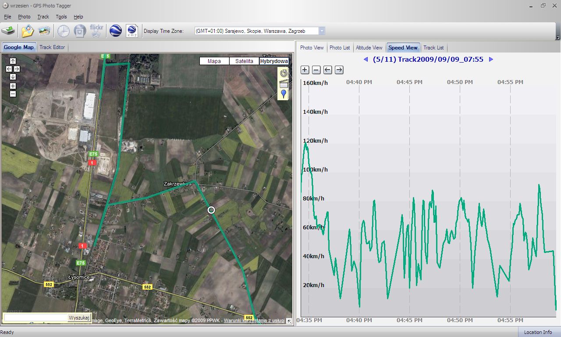Viewport: 561px width, 337px height.
Task: Switch map to Mapa view
Action: [214, 61]
